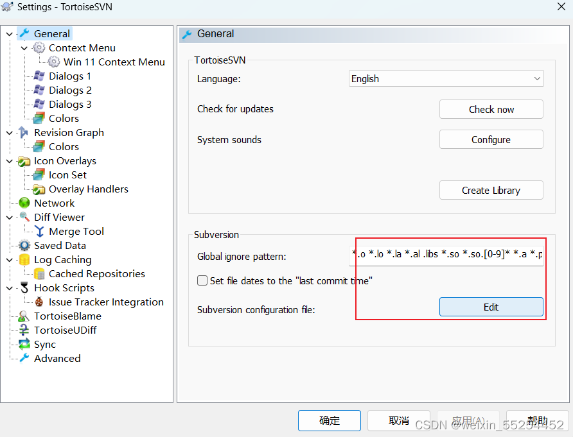
Task: Enable 'Set file dates to last commit time'
Action: pos(202,280)
